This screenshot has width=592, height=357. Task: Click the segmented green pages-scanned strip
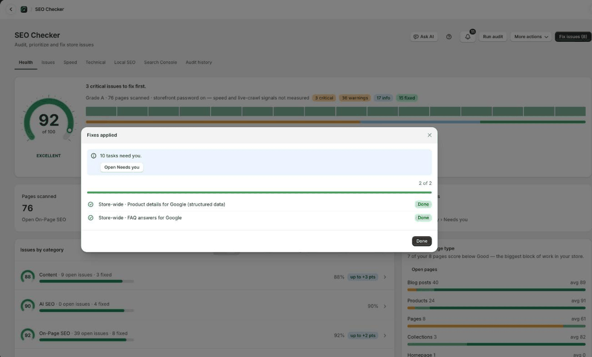tap(335, 111)
